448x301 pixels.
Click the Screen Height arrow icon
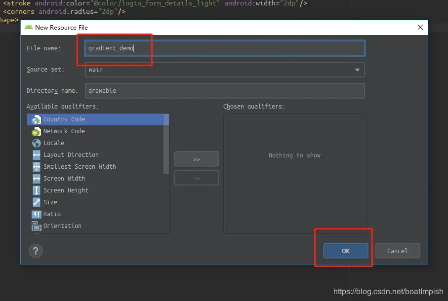coord(36,190)
